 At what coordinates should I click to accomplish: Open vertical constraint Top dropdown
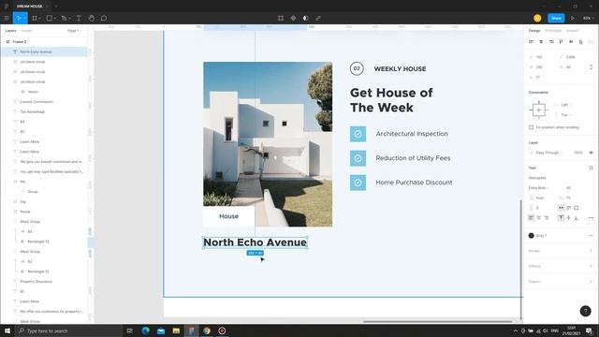[x=565, y=114]
